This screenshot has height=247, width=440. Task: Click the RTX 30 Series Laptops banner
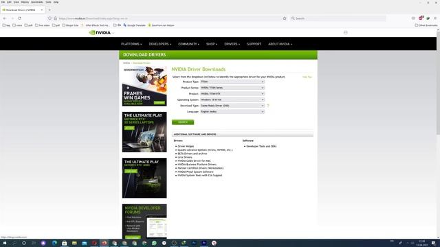[144, 132]
